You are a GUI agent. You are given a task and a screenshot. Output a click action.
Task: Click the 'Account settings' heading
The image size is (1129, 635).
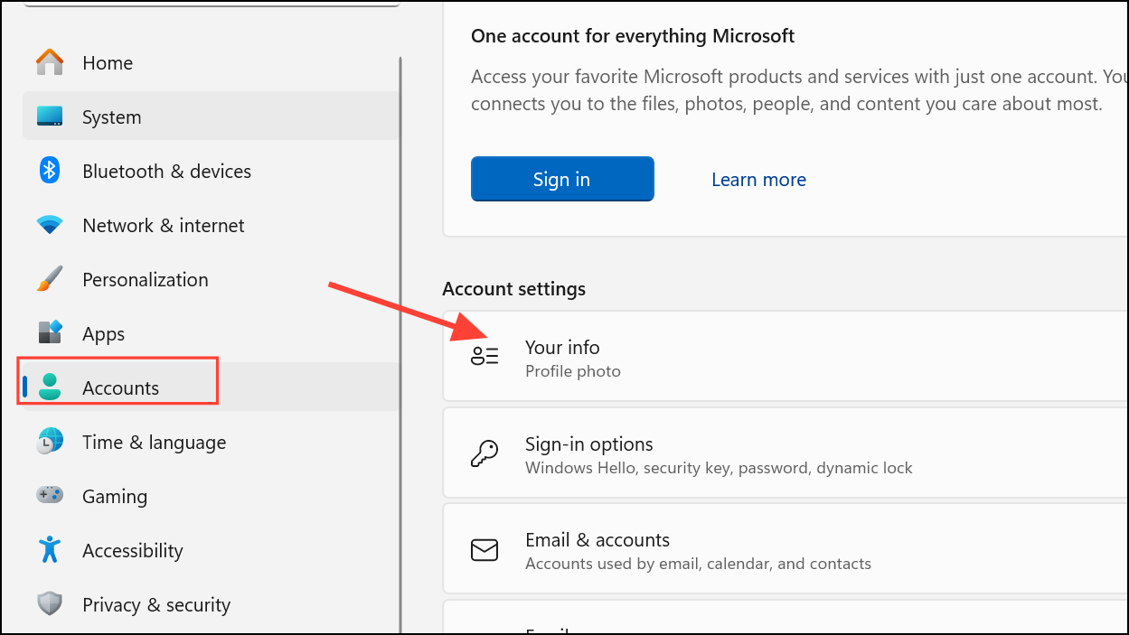[513, 289]
